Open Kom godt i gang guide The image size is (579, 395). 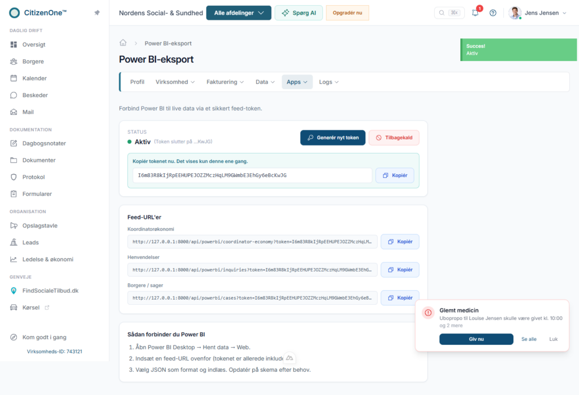pyautogui.click(x=44, y=337)
